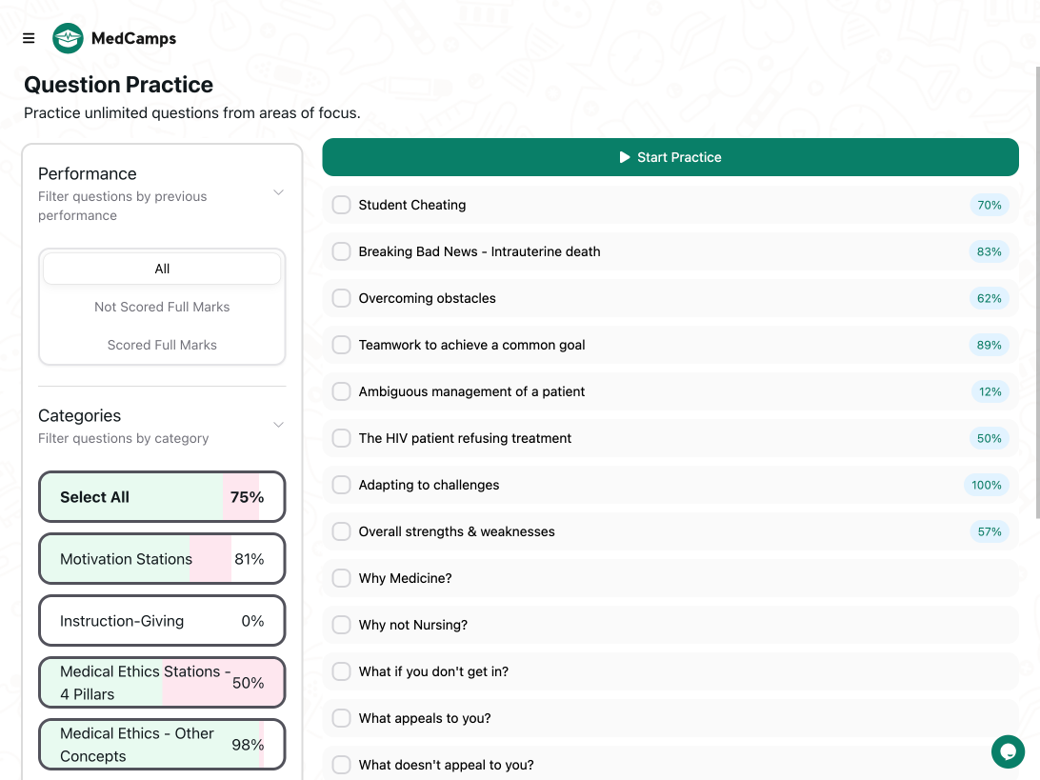Image resolution: width=1040 pixels, height=780 pixels.
Task: Select The HIV patient refusing treatment checkbox
Action: pos(341,438)
